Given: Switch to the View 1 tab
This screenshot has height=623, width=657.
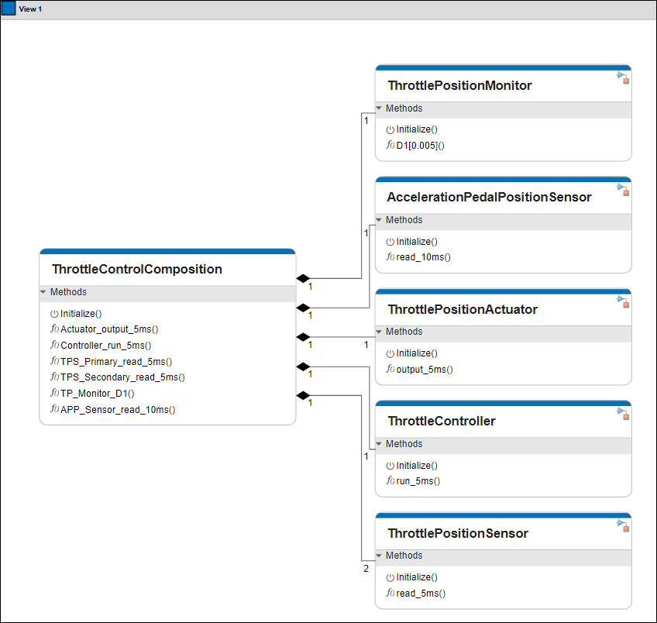Looking at the screenshot, I should [x=30, y=9].
